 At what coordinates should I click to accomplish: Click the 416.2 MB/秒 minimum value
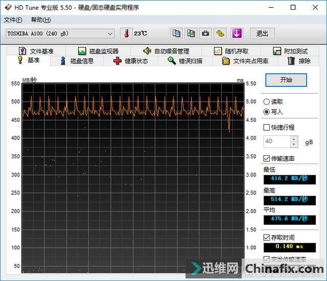290,179
